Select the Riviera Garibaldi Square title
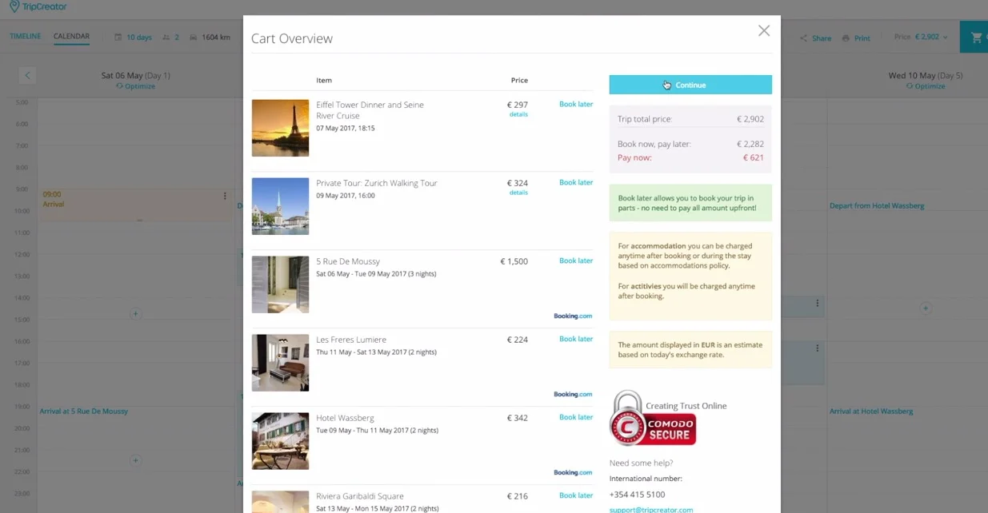Viewport: 988px width, 513px height. 360,496
